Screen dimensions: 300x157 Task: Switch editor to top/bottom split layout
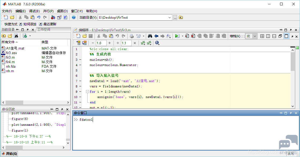point(274,36)
